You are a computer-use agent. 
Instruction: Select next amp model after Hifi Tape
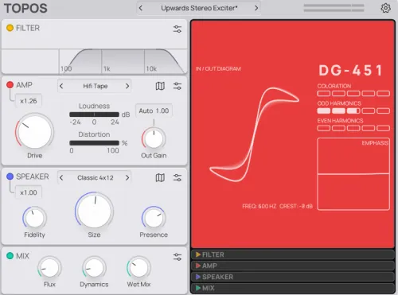[x=127, y=86]
